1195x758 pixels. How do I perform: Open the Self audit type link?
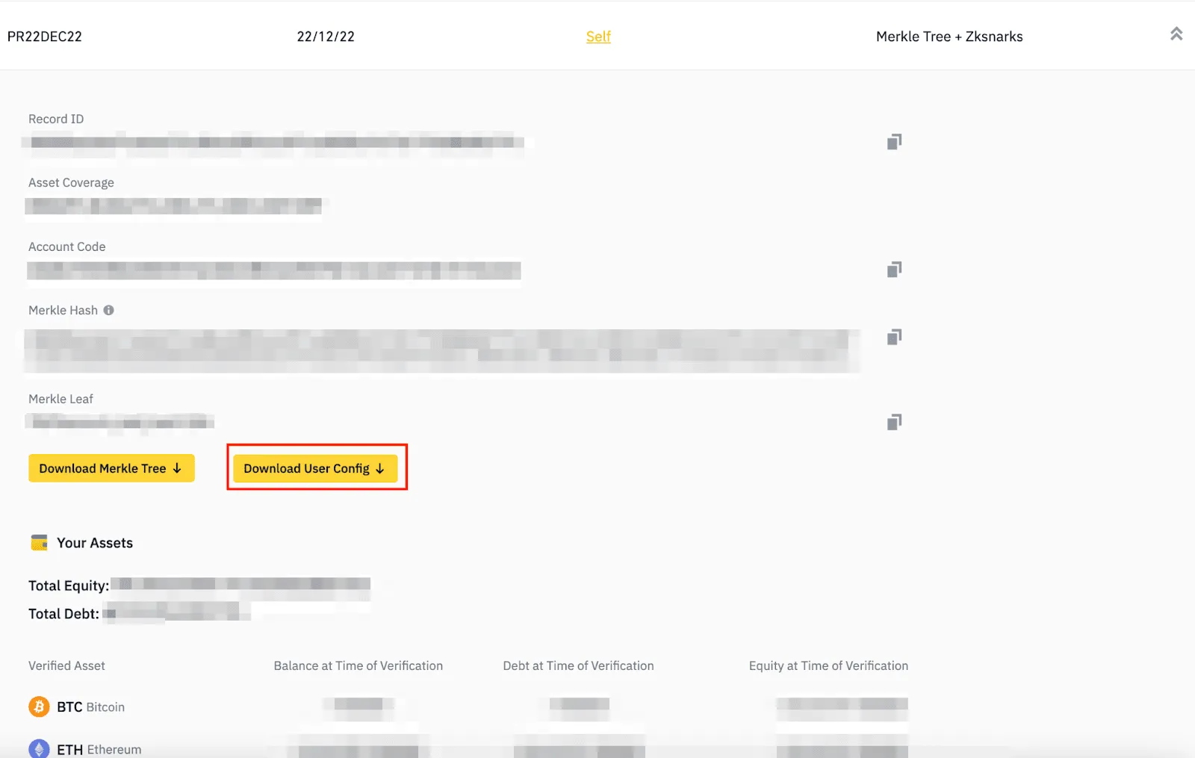point(598,37)
